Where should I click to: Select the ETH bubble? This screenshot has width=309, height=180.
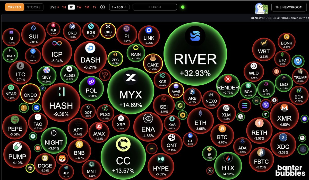pyautogui.click(x=200, y=120)
